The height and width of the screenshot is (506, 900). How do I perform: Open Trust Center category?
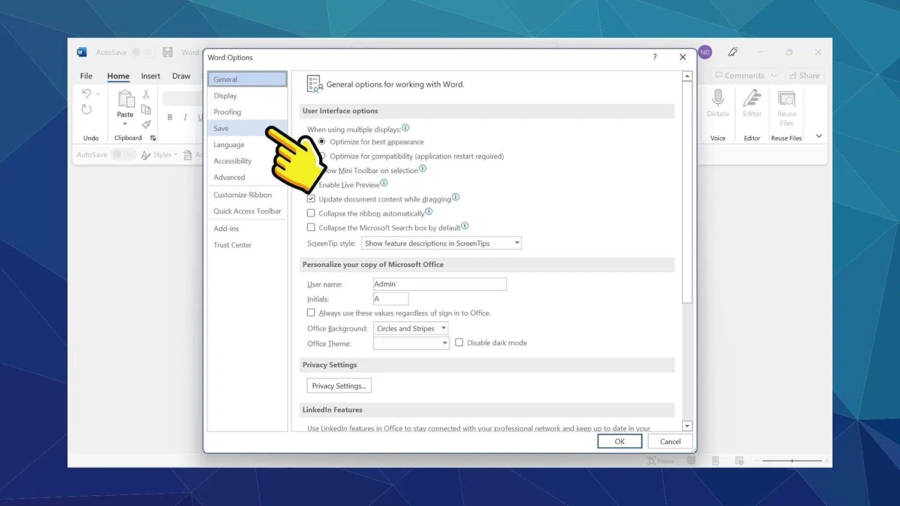(247, 245)
